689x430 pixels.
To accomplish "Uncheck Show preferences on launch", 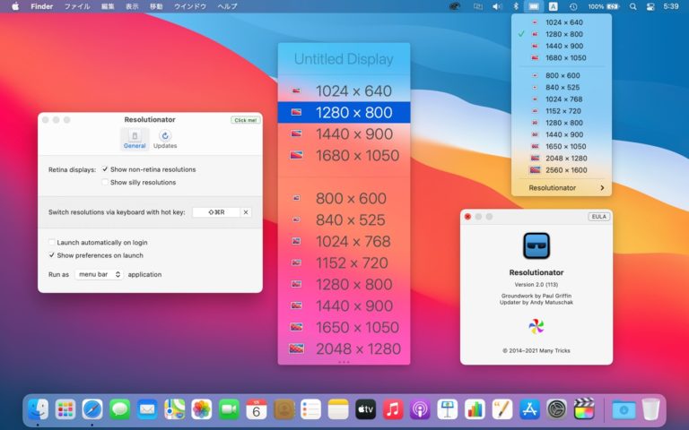I will click(x=52, y=254).
